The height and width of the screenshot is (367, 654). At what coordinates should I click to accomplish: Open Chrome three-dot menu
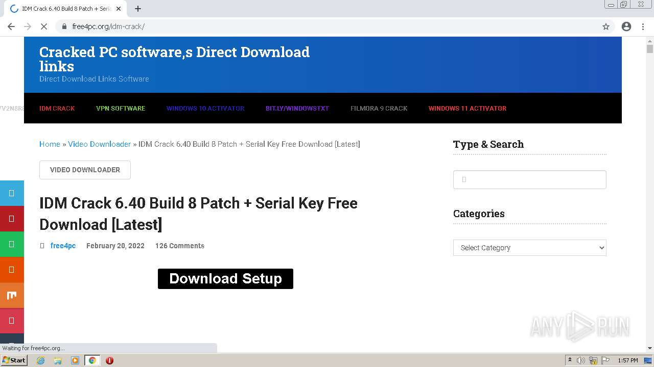(643, 27)
